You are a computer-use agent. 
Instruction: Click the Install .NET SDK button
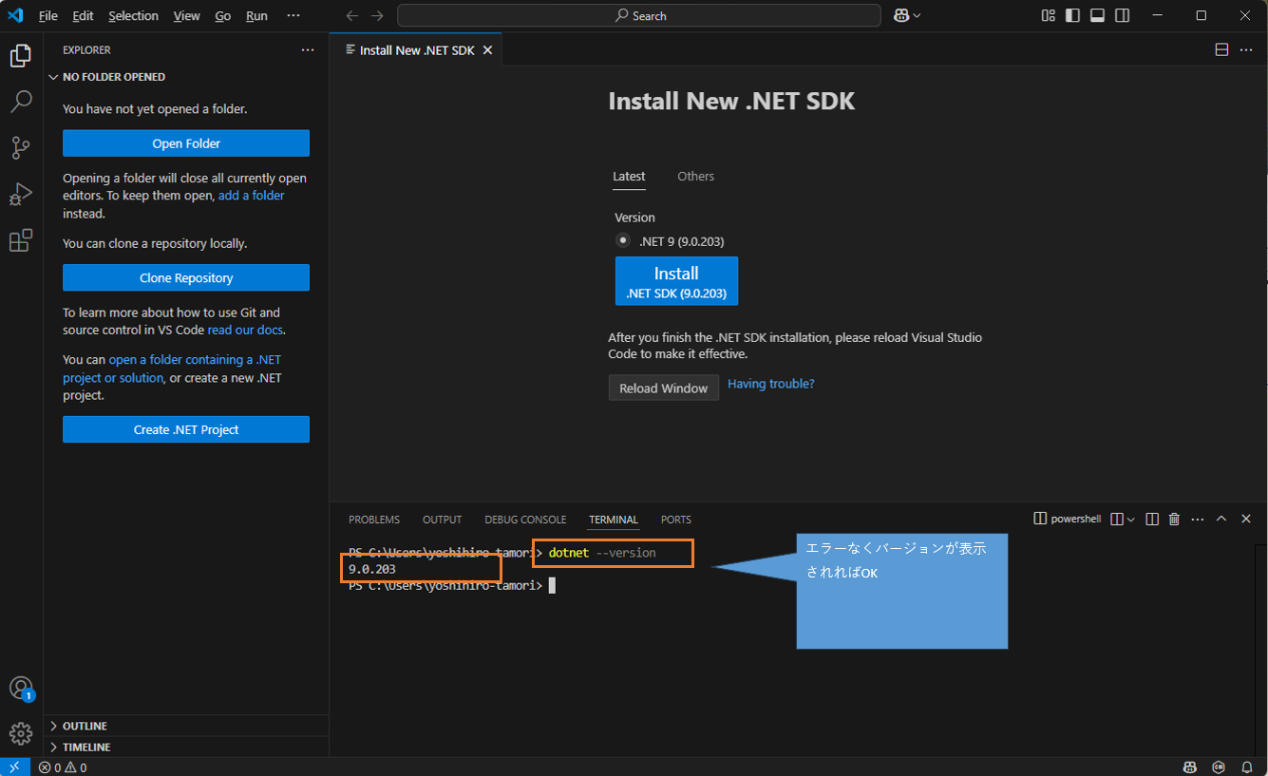(x=676, y=281)
